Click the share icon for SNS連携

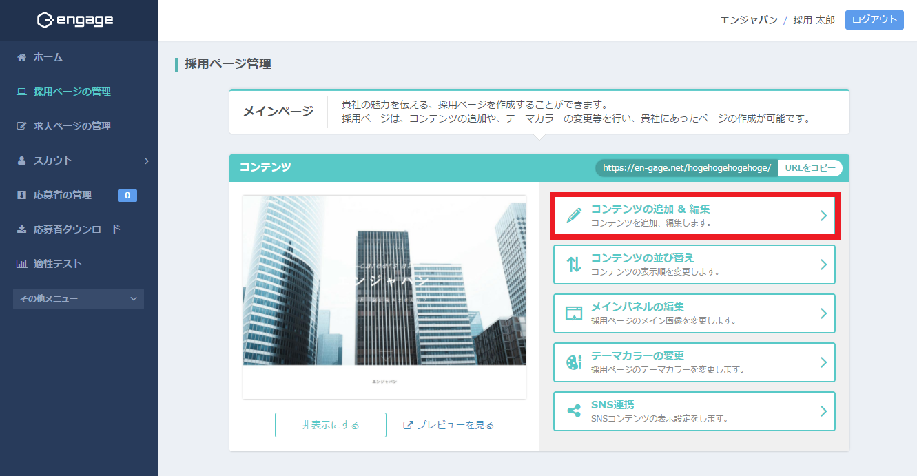[x=574, y=411]
